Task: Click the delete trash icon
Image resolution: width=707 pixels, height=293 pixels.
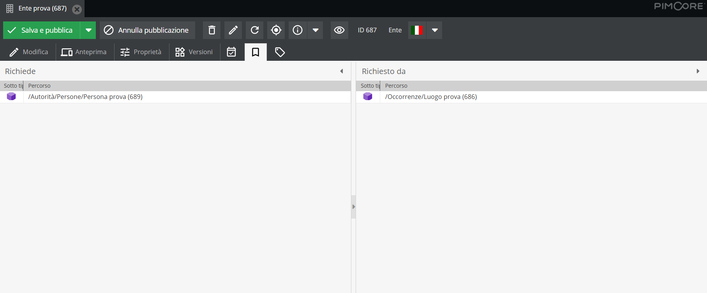Action: click(212, 30)
